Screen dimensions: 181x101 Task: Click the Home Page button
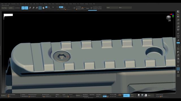(4, 8)
